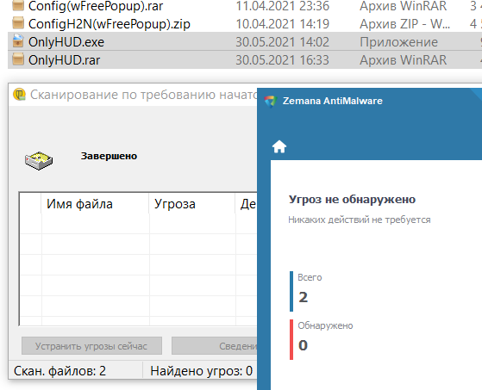Viewport: 482px width, 390px height.
Task: Click the date 30.05.2021 16:33
Action: pos(282,60)
